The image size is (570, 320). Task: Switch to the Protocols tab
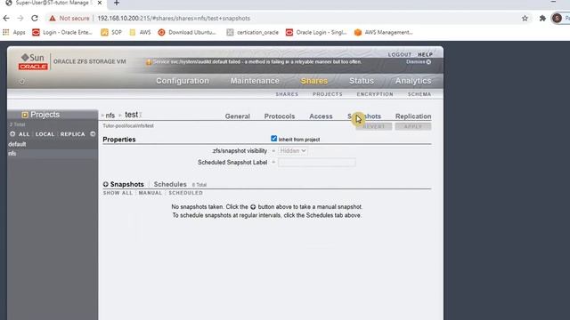click(280, 116)
